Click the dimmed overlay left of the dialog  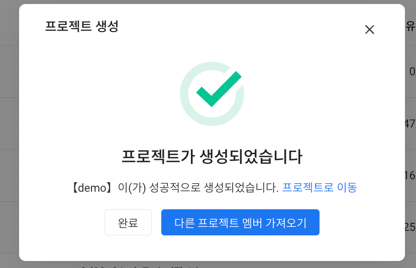click(x=9, y=132)
